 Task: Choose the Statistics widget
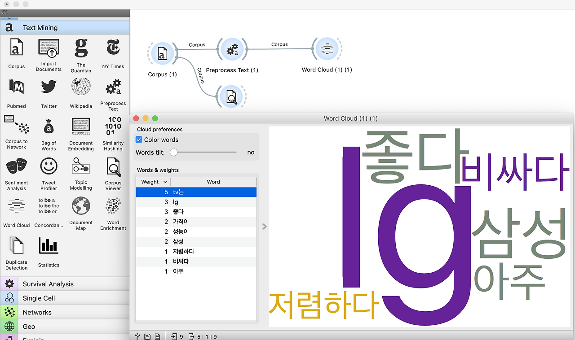(x=49, y=253)
